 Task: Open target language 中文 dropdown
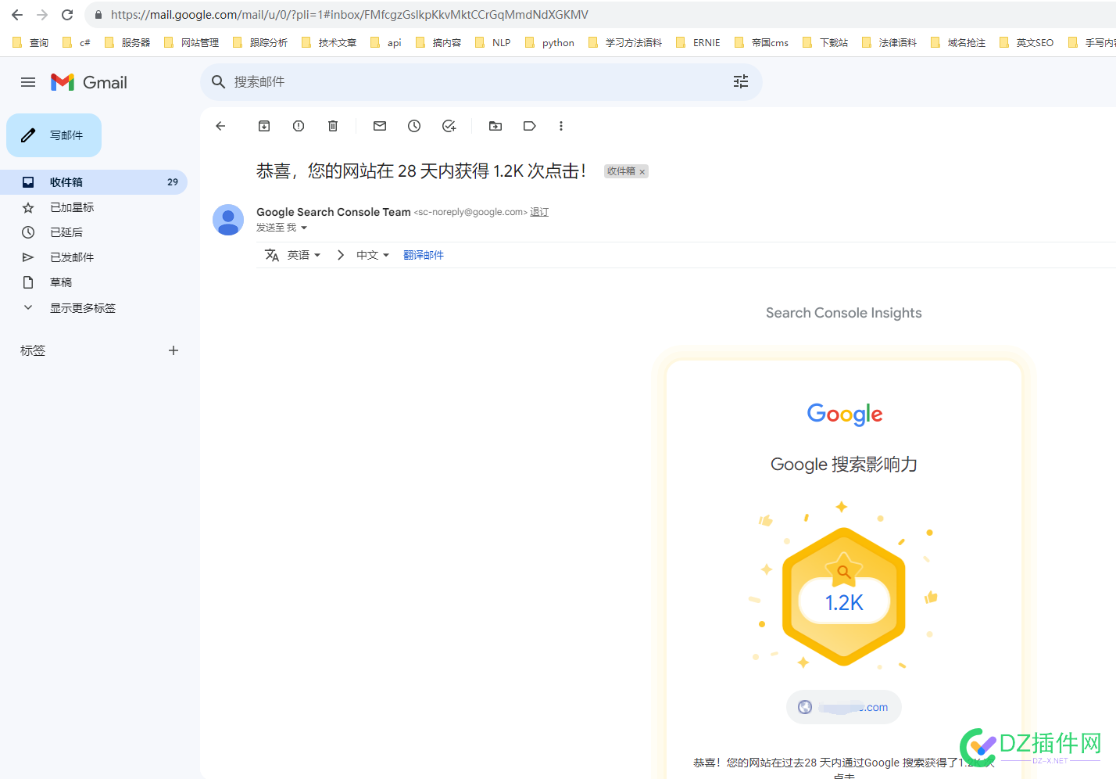coord(373,255)
